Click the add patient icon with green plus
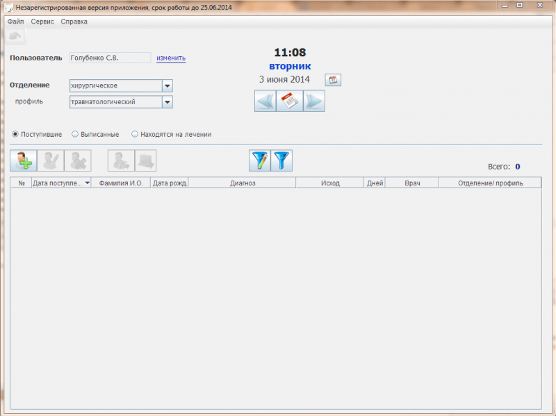The width and height of the screenshot is (556, 416). 24,160
